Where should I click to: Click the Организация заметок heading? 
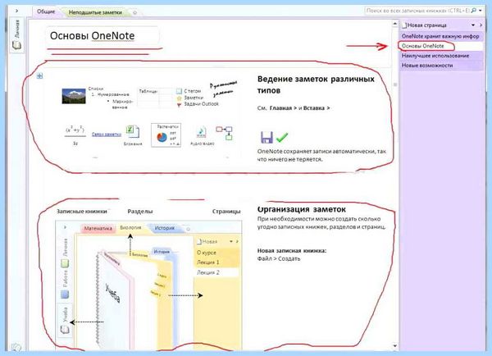coord(302,209)
